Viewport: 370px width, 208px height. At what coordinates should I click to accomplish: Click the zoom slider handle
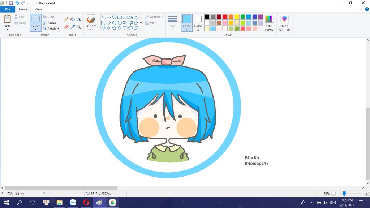tap(344, 194)
